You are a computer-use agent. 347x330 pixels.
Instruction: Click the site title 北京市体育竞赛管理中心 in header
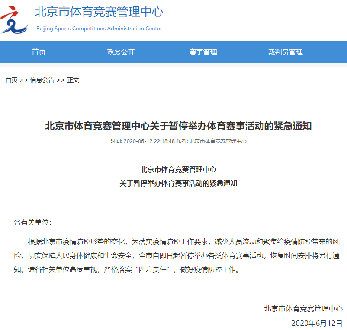(x=99, y=12)
